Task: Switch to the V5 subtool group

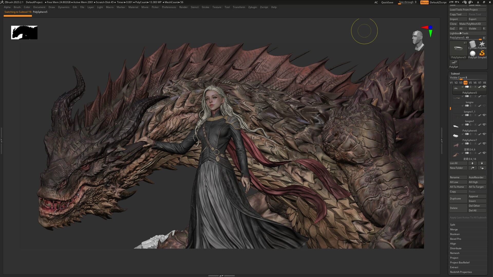Action: (x=470, y=83)
